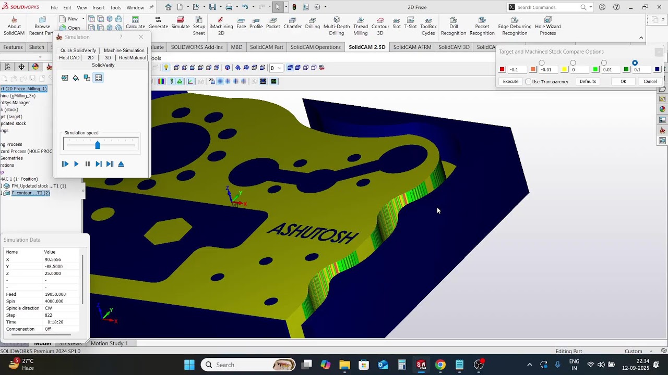Viewport: 668px width, 375px height.
Task: Launch Pocket Recognition
Action: click(482, 26)
